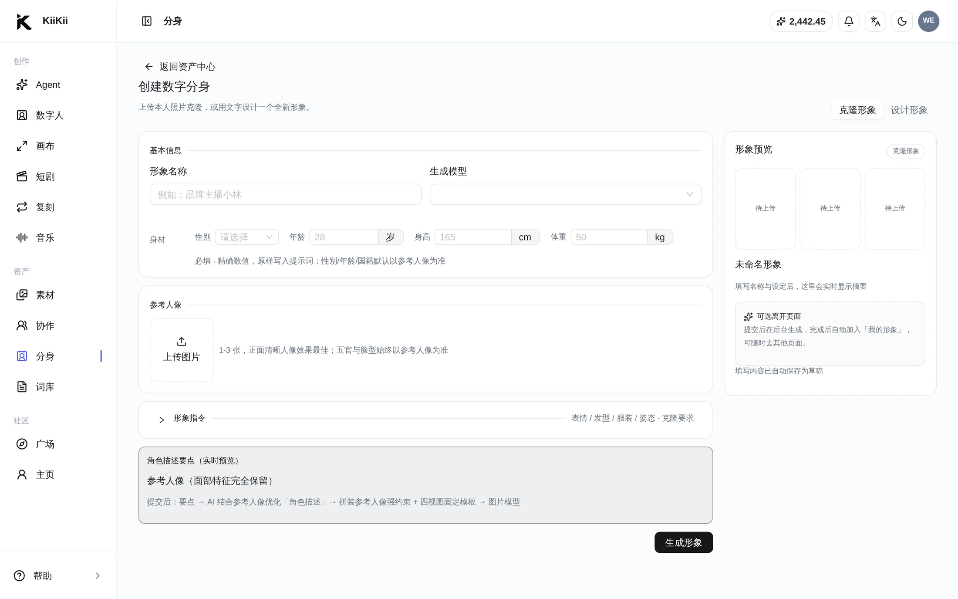
Task: Click the 基本信息 section label
Action: [165, 150]
